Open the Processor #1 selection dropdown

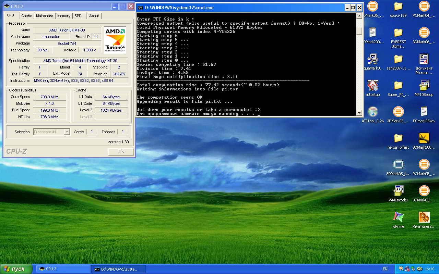pos(52,132)
